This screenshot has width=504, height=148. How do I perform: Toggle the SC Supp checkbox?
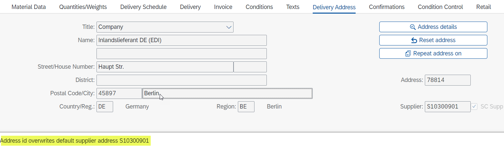[474, 107]
